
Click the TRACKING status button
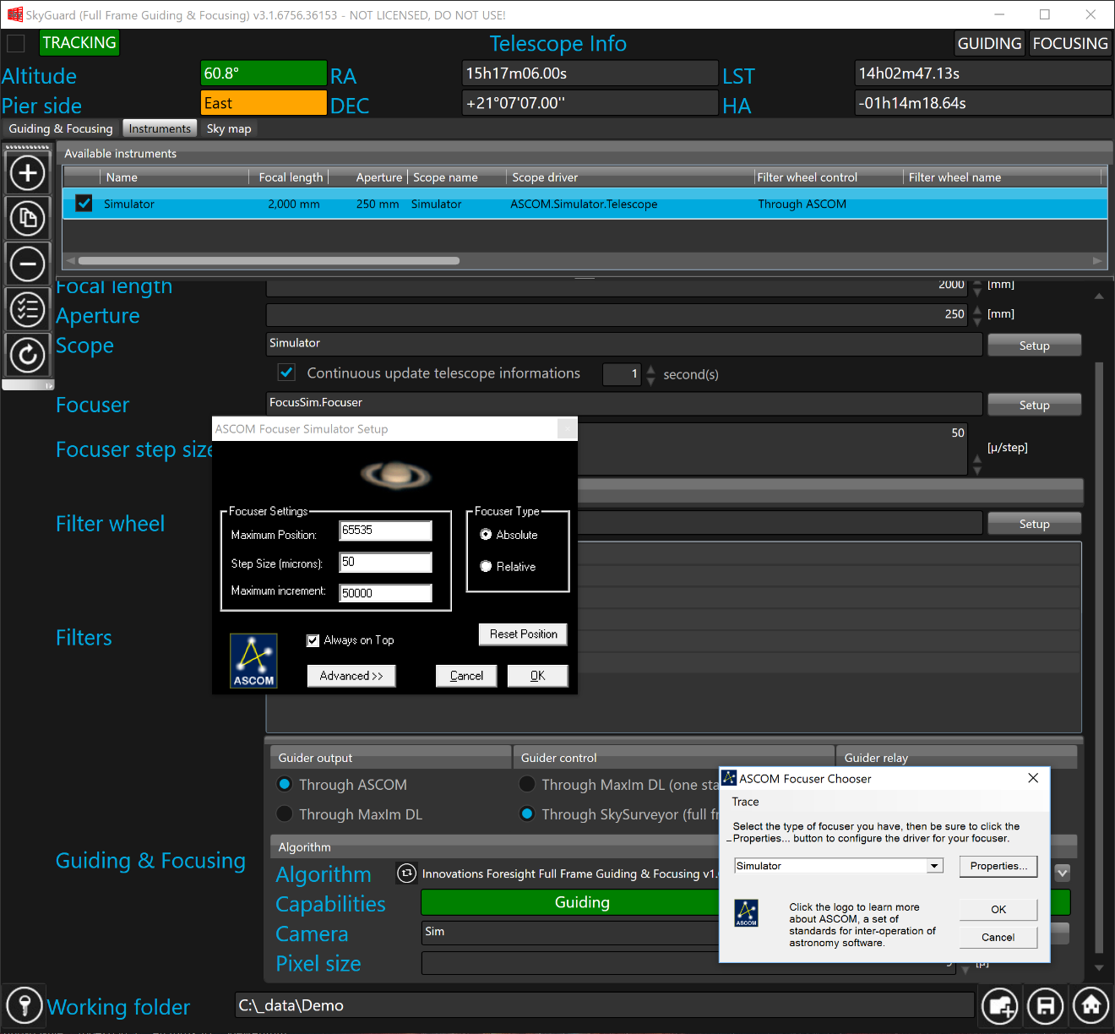coord(79,43)
